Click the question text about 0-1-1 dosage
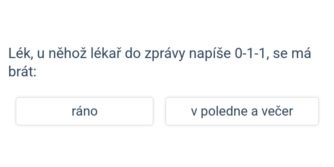The height and width of the screenshot is (167, 334). pos(159,63)
